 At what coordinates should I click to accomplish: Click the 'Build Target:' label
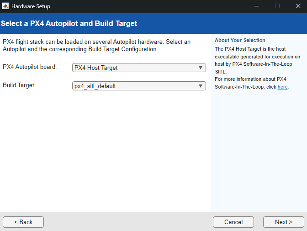point(19,85)
